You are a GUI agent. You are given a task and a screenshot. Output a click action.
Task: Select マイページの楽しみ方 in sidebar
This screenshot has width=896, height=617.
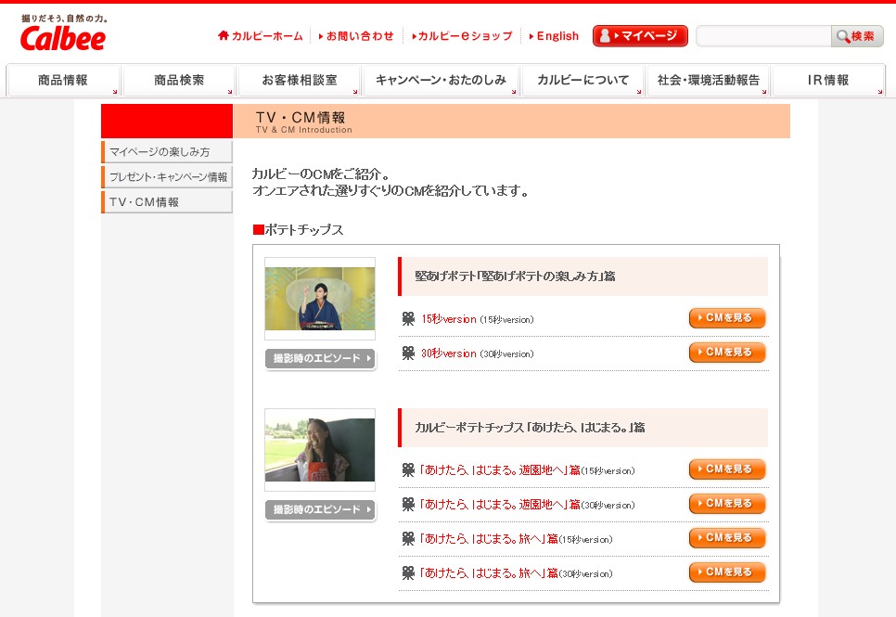pos(167,151)
